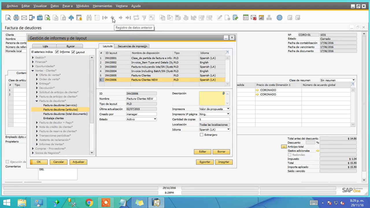
Task: Click the Anticipo total ellipsis button
Action: click(284, 147)
